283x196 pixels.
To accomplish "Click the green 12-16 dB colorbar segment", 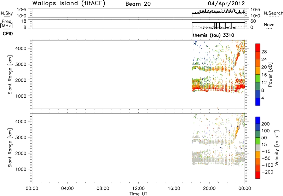I will click(258, 79).
